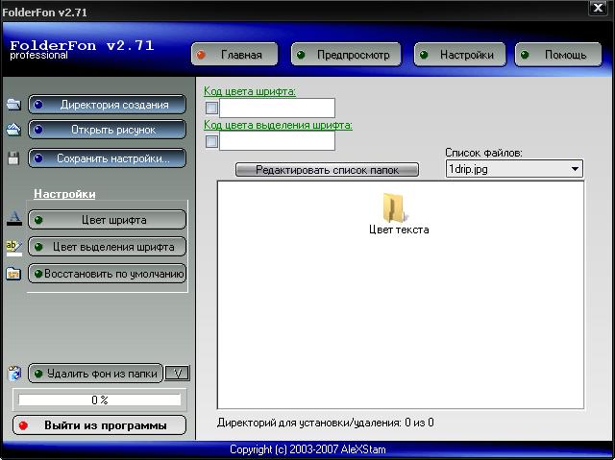This screenshot has width=615, height=460.
Task: Toggle the font highlight color code checkbox
Action: pyautogui.click(x=211, y=141)
